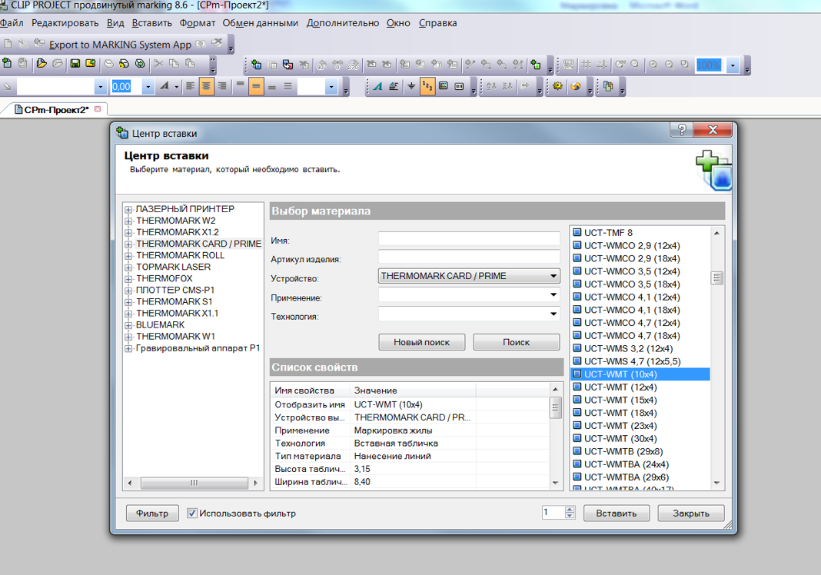Screen dimensions: 821x575
Task: Toggle the 'Использовать фильтр' checkbox
Action: pos(192,514)
